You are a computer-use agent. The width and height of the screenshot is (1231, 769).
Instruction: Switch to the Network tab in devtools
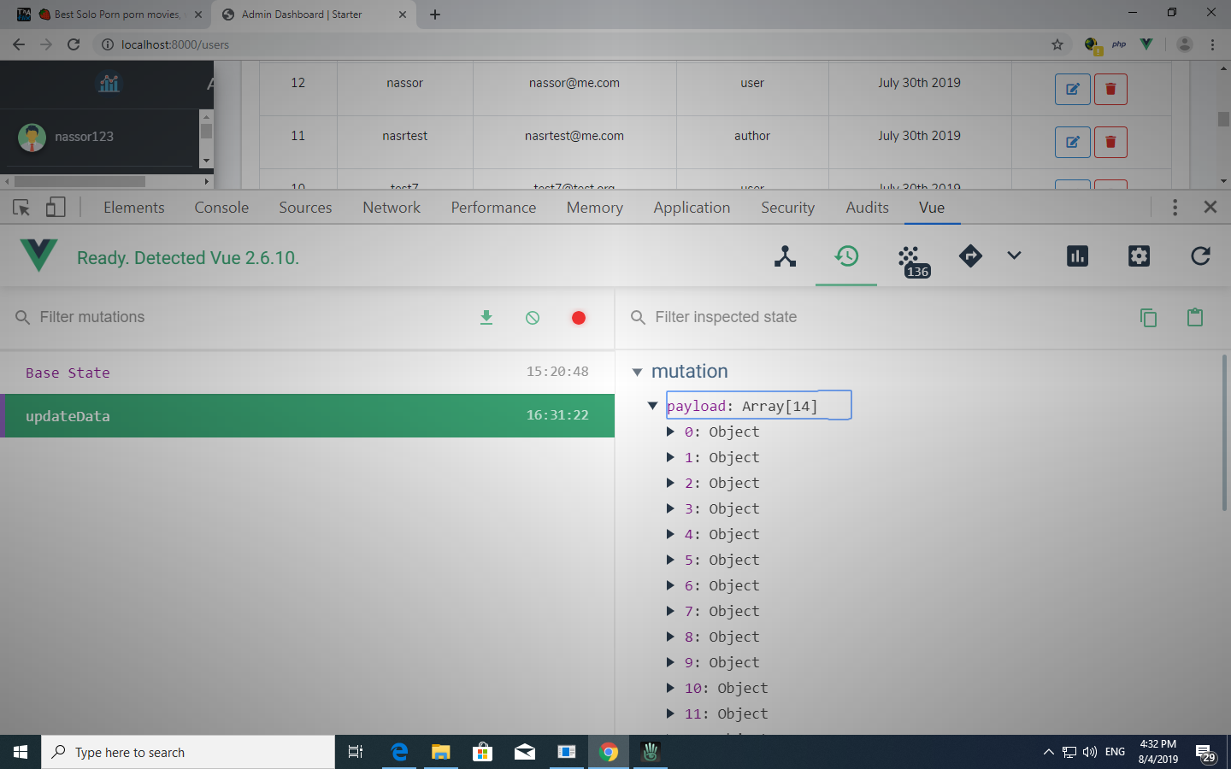coord(391,207)
